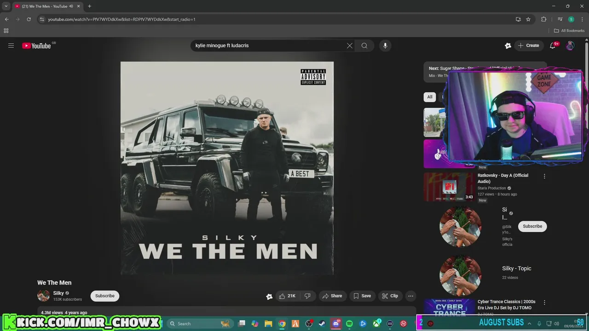The image size is (589, 331).
Task: Like the video with 21K likes
Action: coord(288,296)
